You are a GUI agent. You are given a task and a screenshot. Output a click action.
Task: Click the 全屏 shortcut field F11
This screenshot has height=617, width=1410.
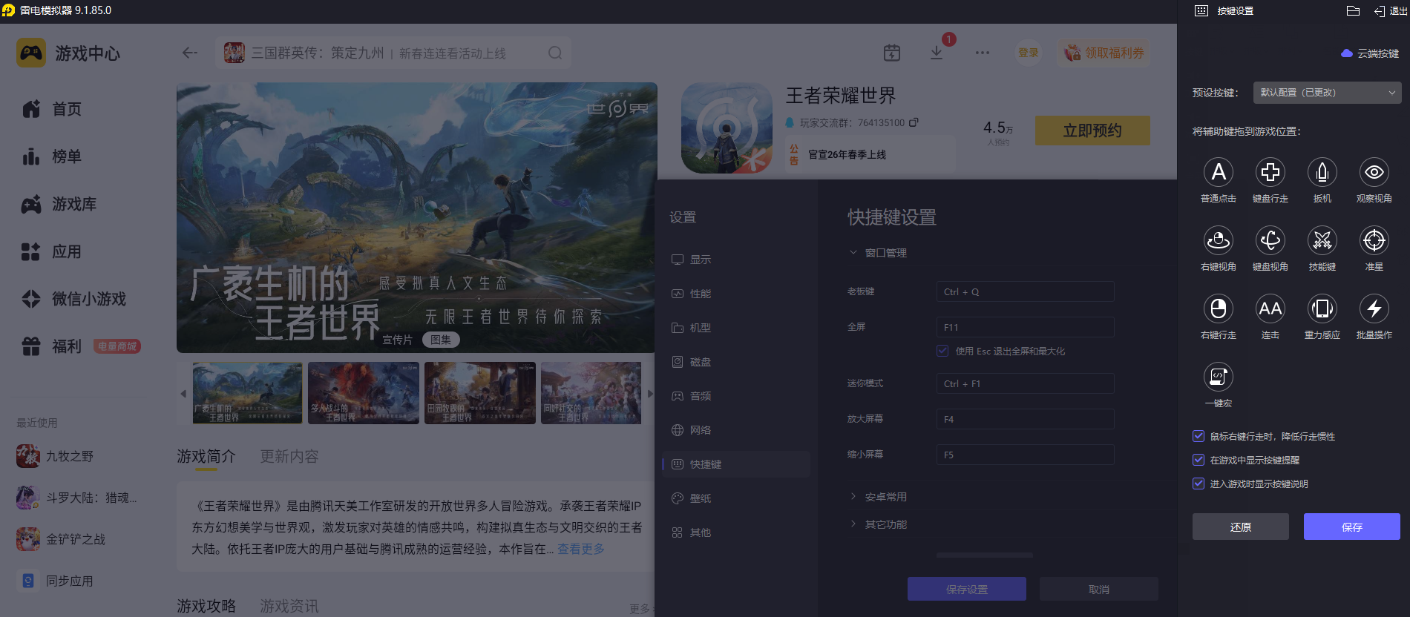point(1025,327)
